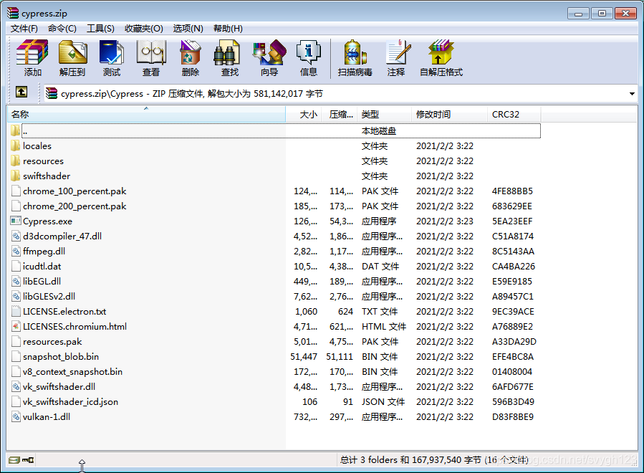Image resolution: width=644 pixels, height=473 pixels.
Task: Click the d3dcompiler_47.dll file icon
Action: 16,236
